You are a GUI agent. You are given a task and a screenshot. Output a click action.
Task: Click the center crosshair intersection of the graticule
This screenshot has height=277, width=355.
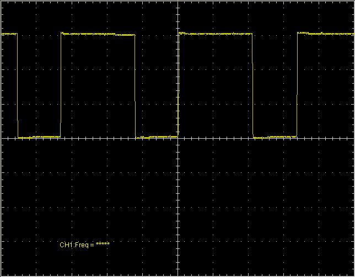(x=178, y=138)
